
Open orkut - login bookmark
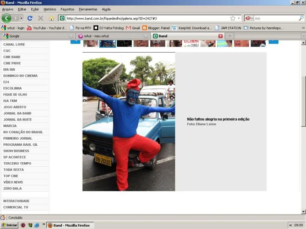click(13, 28)
